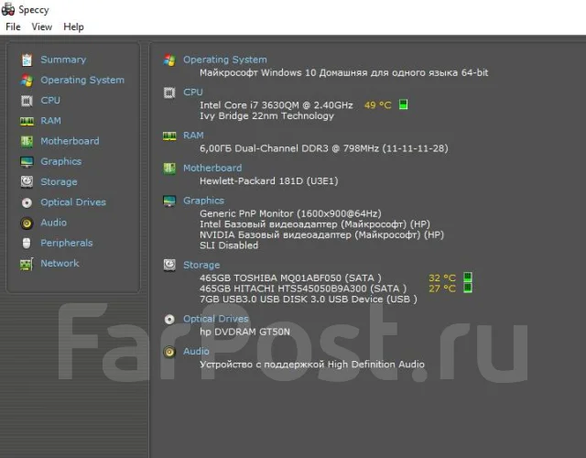The image size is (586, 458).
Task: Click the SLI Disabled text
Action: [x=229, y=245]
